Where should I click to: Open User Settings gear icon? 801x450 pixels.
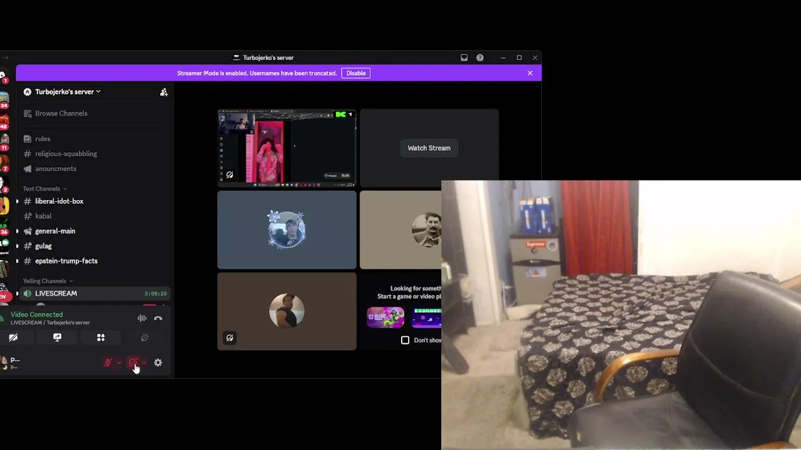158,362
